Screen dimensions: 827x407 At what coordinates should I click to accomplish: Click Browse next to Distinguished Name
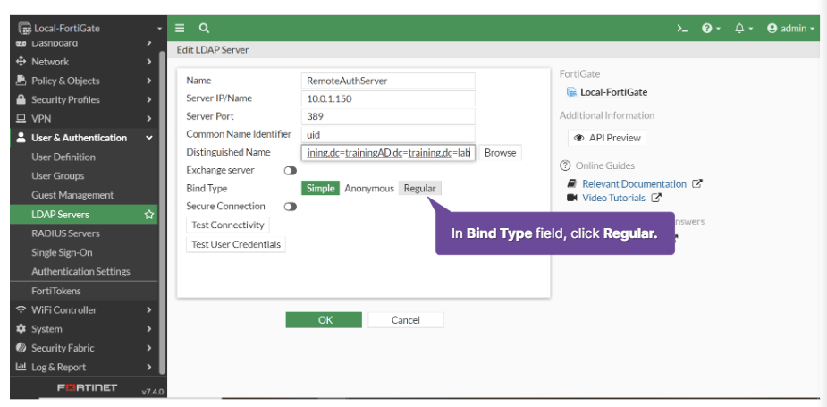pyautogui.click(x=500, y=153)
